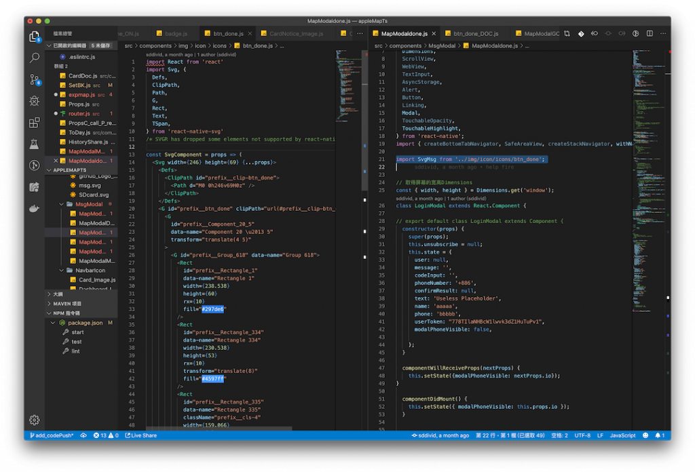Expand the 大綱 outline section

point(49,294)
